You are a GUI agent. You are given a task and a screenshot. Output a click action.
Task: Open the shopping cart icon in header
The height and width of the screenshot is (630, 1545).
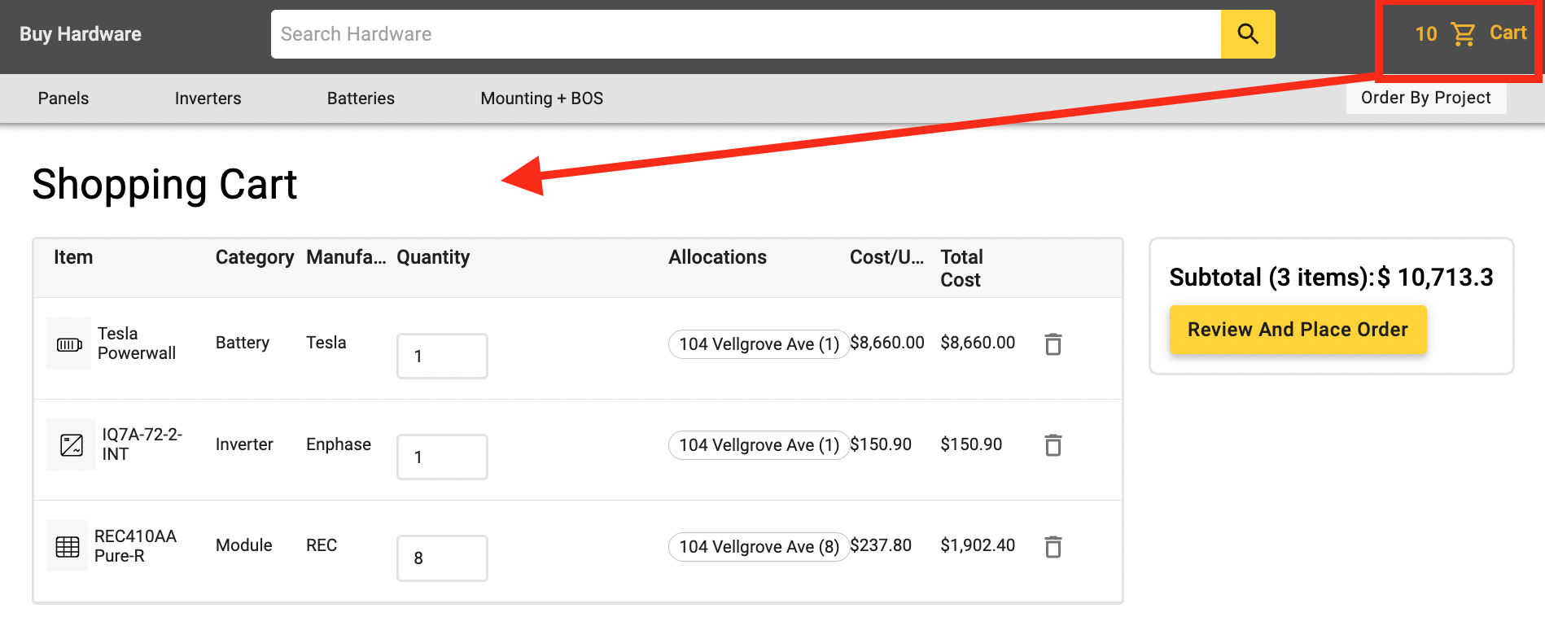tap(1463, 34)
